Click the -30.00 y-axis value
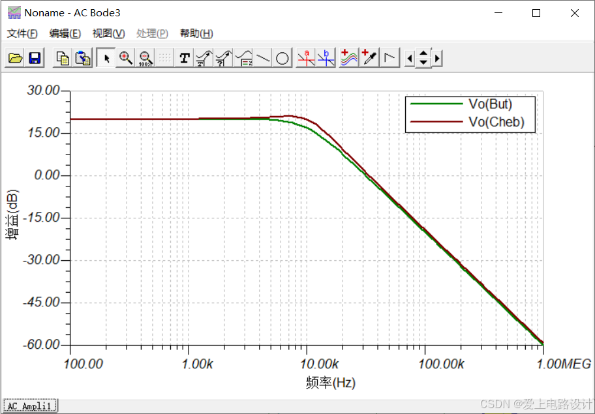The width and height of the screenshot is (595, 414). point(42,260)
